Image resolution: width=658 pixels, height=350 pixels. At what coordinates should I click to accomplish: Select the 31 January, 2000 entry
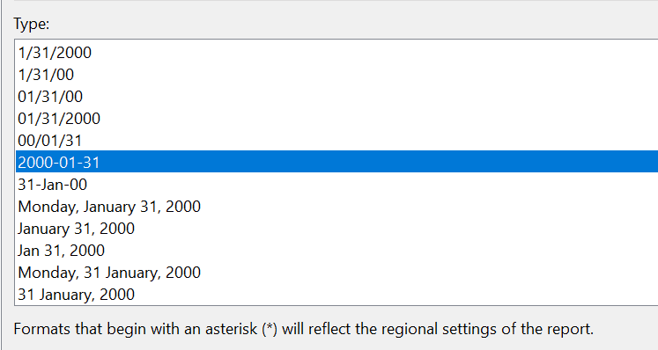point(336,295)
